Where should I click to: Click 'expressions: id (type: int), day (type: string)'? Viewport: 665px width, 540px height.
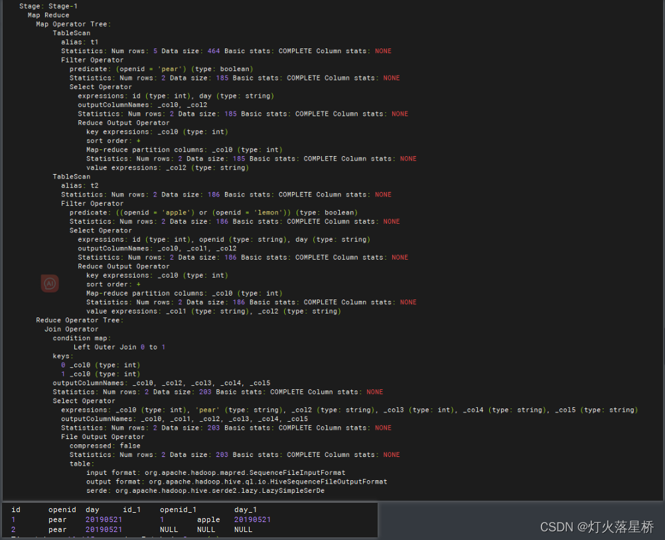176,96
